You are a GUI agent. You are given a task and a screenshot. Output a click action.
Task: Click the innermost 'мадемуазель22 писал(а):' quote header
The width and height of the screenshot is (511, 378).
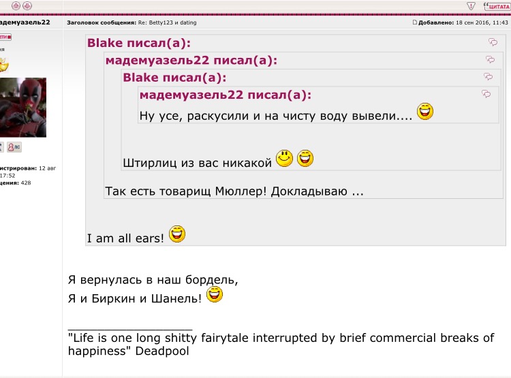[x=225, y=95]
